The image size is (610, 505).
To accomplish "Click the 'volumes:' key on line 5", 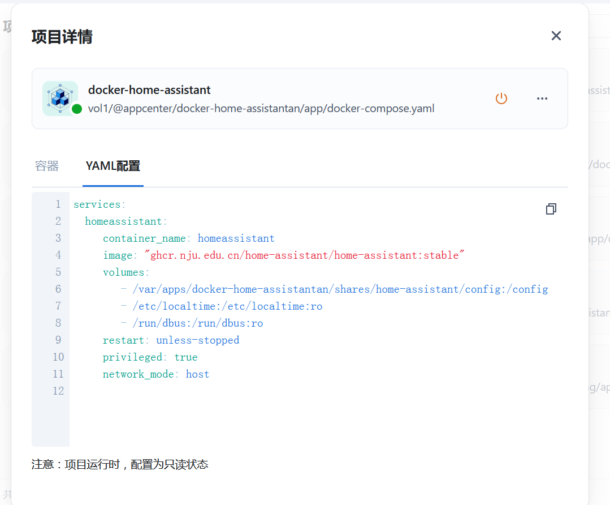I will tap(126, 272).
